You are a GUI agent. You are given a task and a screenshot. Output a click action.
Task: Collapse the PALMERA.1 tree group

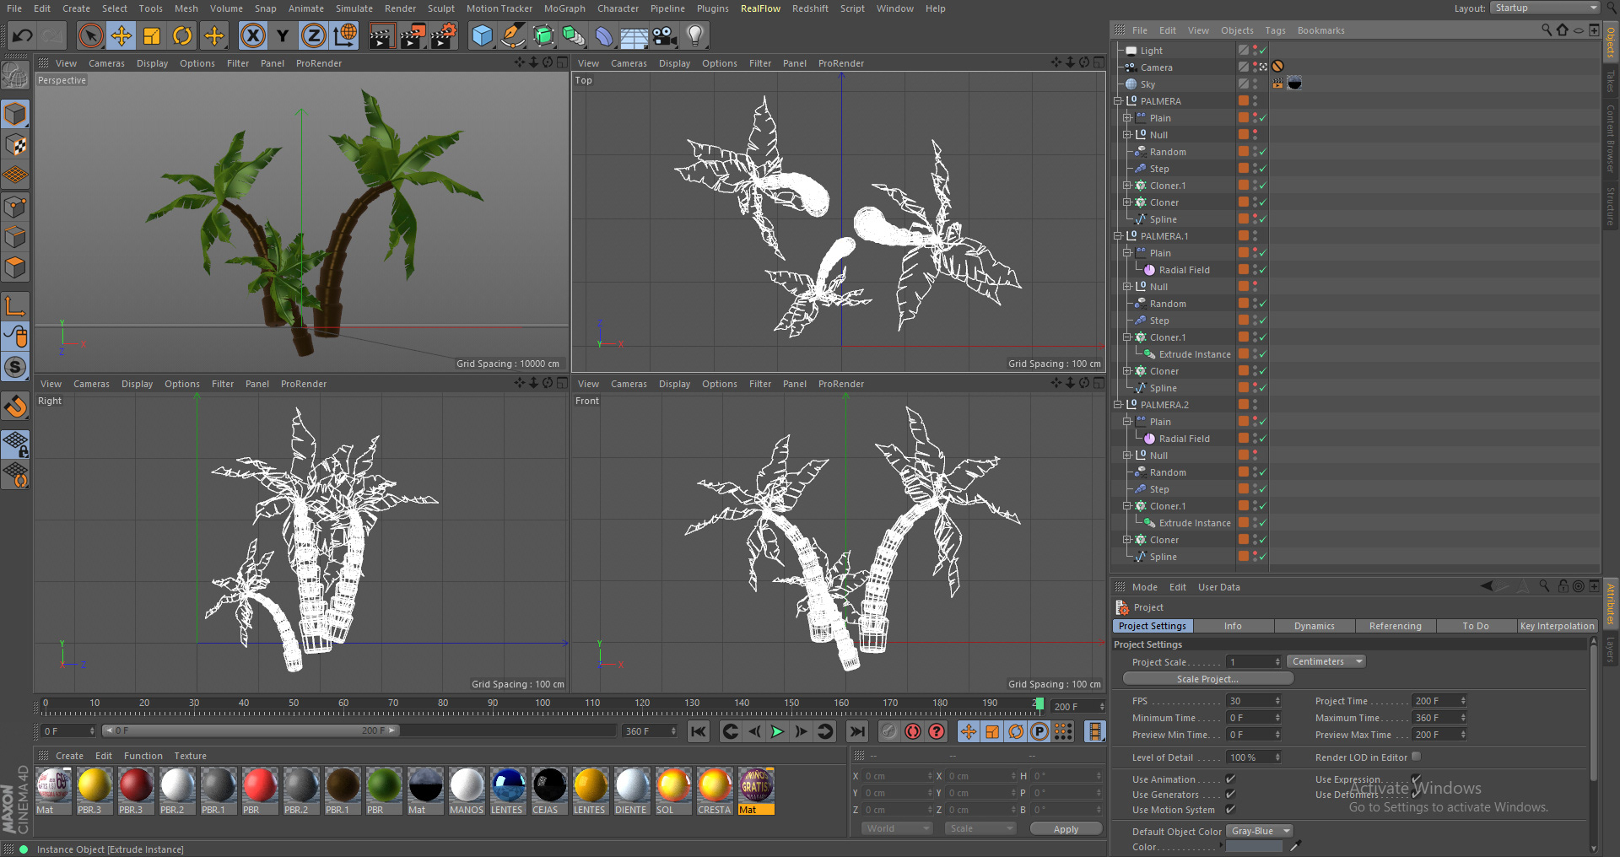[x=1118, y=236]
